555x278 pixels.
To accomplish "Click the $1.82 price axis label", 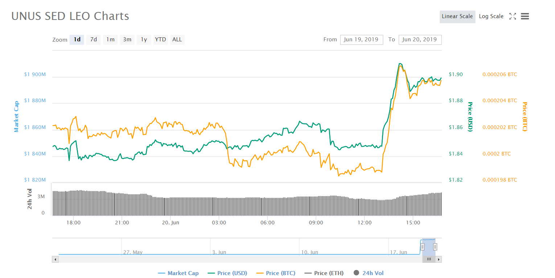I will (456, 180).
